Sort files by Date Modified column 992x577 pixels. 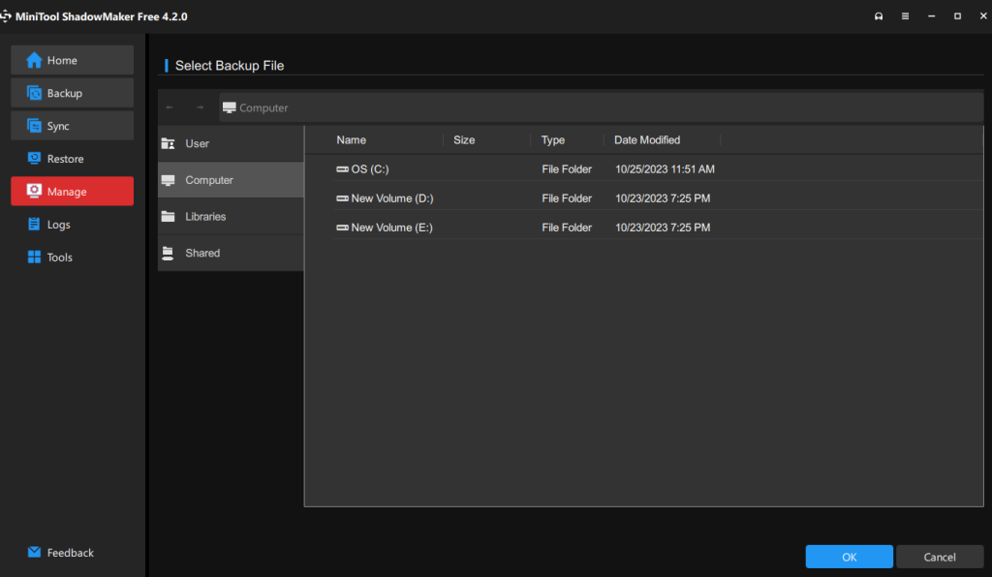(x=647, y=140)
